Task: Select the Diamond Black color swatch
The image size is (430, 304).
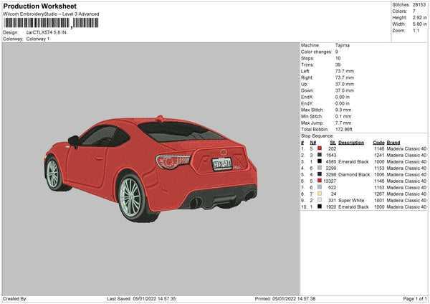Action: (319, 174)
